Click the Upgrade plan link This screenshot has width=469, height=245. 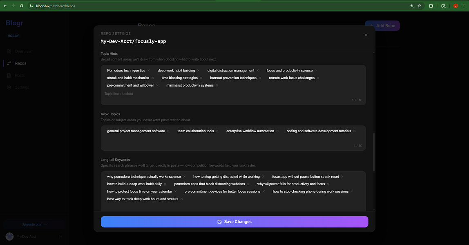tap(34, 225)
